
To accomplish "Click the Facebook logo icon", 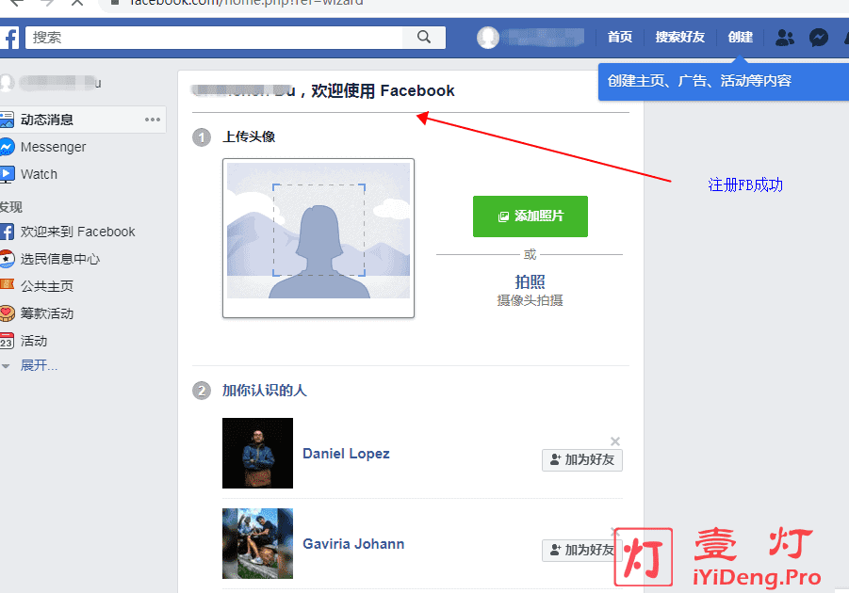I will tap(8, 38).
